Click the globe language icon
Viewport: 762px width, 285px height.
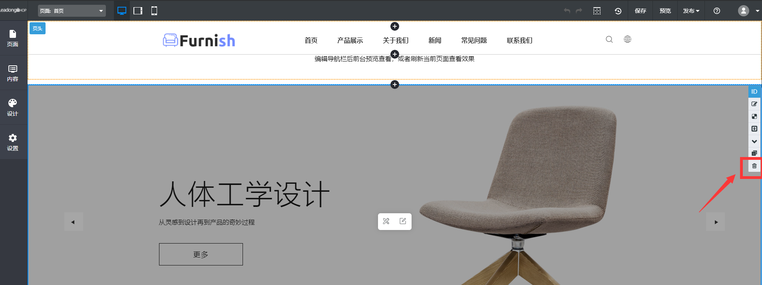point(627,39)
